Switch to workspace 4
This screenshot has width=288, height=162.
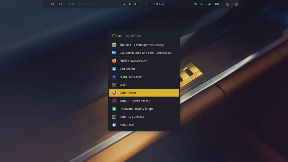pyautogui.click(x=73, y=4)
